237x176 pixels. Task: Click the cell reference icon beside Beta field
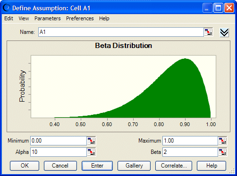pyautogui.click(x=222, y=152)
